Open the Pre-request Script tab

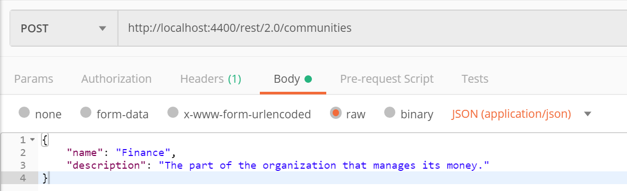click(387, 79)
